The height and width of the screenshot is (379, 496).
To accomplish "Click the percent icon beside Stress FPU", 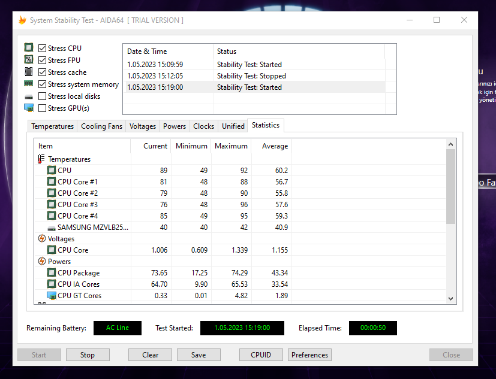I will tap(29, 59).
